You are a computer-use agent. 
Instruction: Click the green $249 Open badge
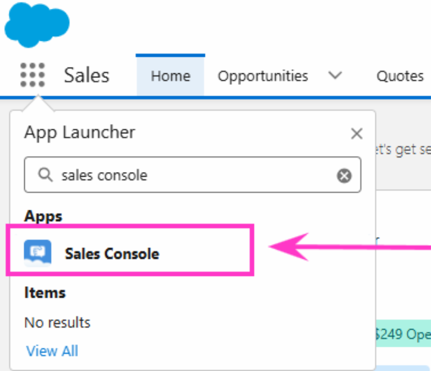[403, 333]
